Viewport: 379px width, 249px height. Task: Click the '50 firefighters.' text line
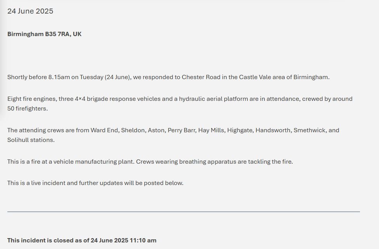click(x=28, y=109)
